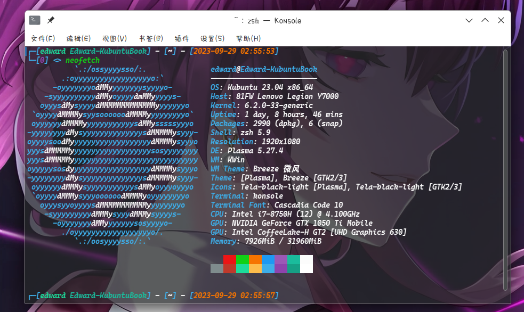
Task: Click the Konsole terminal icon in the title bar
Action: (34, 20)
